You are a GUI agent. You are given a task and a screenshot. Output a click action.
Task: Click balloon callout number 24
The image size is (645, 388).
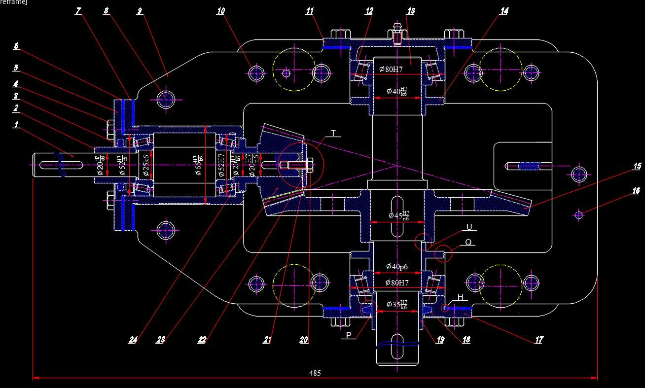point(134,339)
